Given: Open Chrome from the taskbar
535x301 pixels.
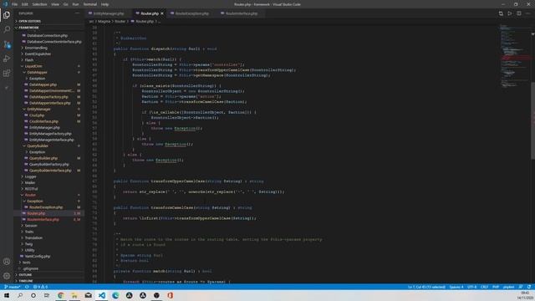Looking at the screenshot, I should click(x=61, y=295).
